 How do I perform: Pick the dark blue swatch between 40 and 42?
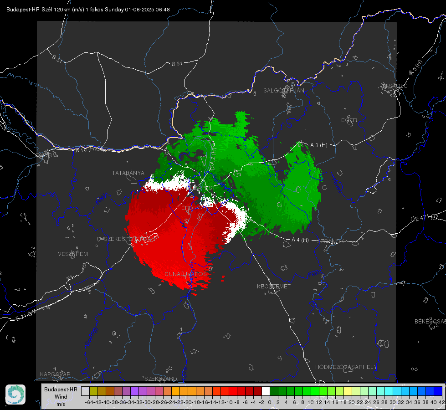click(438, 391)
